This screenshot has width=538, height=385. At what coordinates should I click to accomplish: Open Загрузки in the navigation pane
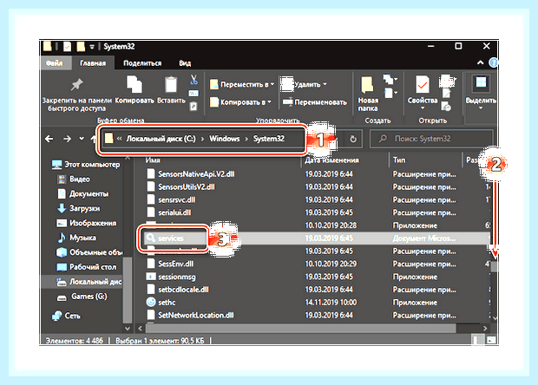tap(79, 208)
